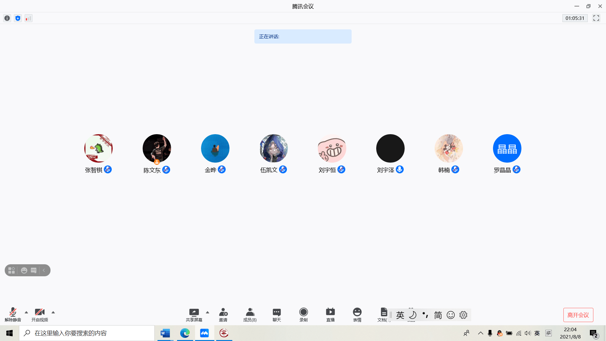The width and height of the screenshot is (606, 341).
Task: Open Emoji reactions (表情) menu
Action: point(357,314)
